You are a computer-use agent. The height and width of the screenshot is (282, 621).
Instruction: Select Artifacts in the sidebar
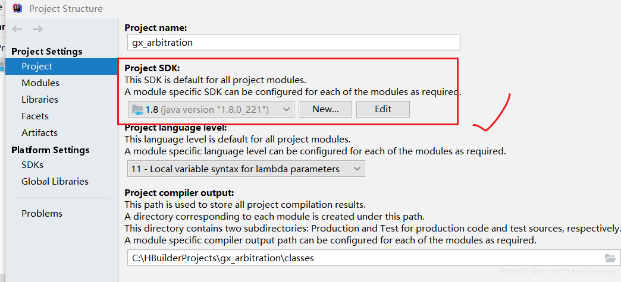pyautogui.click(x=39, y=133)
